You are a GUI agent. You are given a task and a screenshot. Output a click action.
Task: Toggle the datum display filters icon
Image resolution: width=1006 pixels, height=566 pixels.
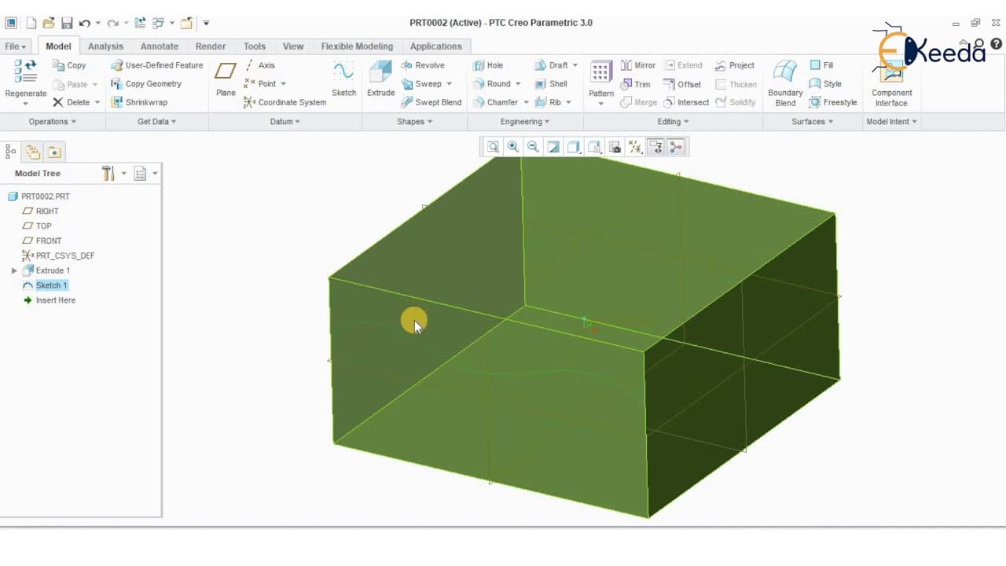click(x=635, y=147)
